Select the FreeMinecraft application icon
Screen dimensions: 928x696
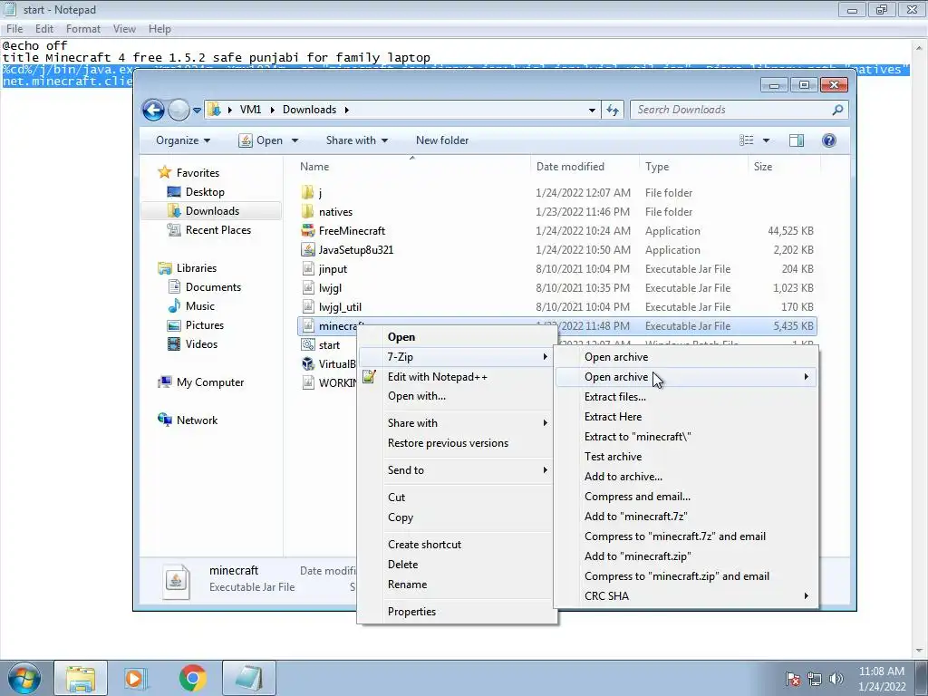click(x=308, y=231)
